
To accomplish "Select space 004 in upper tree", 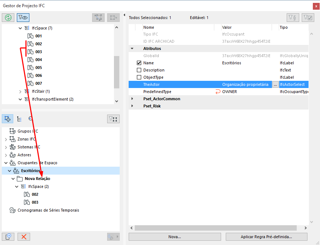I will (x=39, y=60).
